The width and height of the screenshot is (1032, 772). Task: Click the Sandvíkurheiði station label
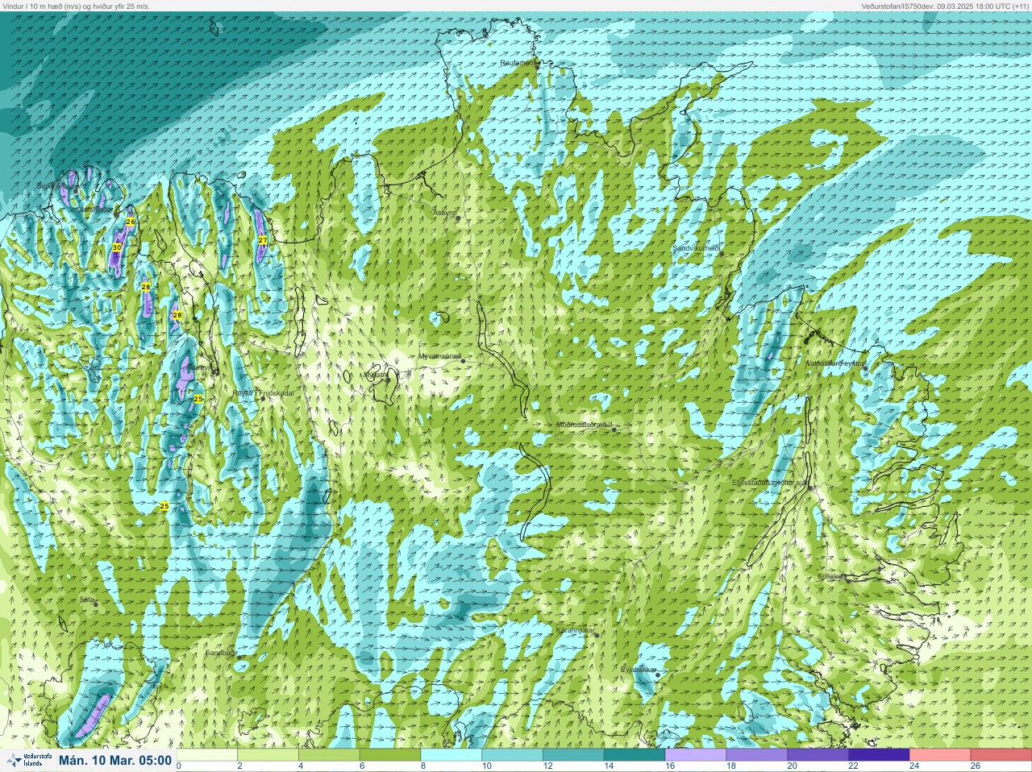[x=696, y=249]
